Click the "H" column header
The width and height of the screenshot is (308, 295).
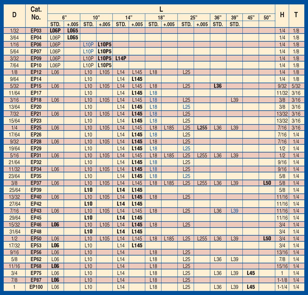point(282,14)
